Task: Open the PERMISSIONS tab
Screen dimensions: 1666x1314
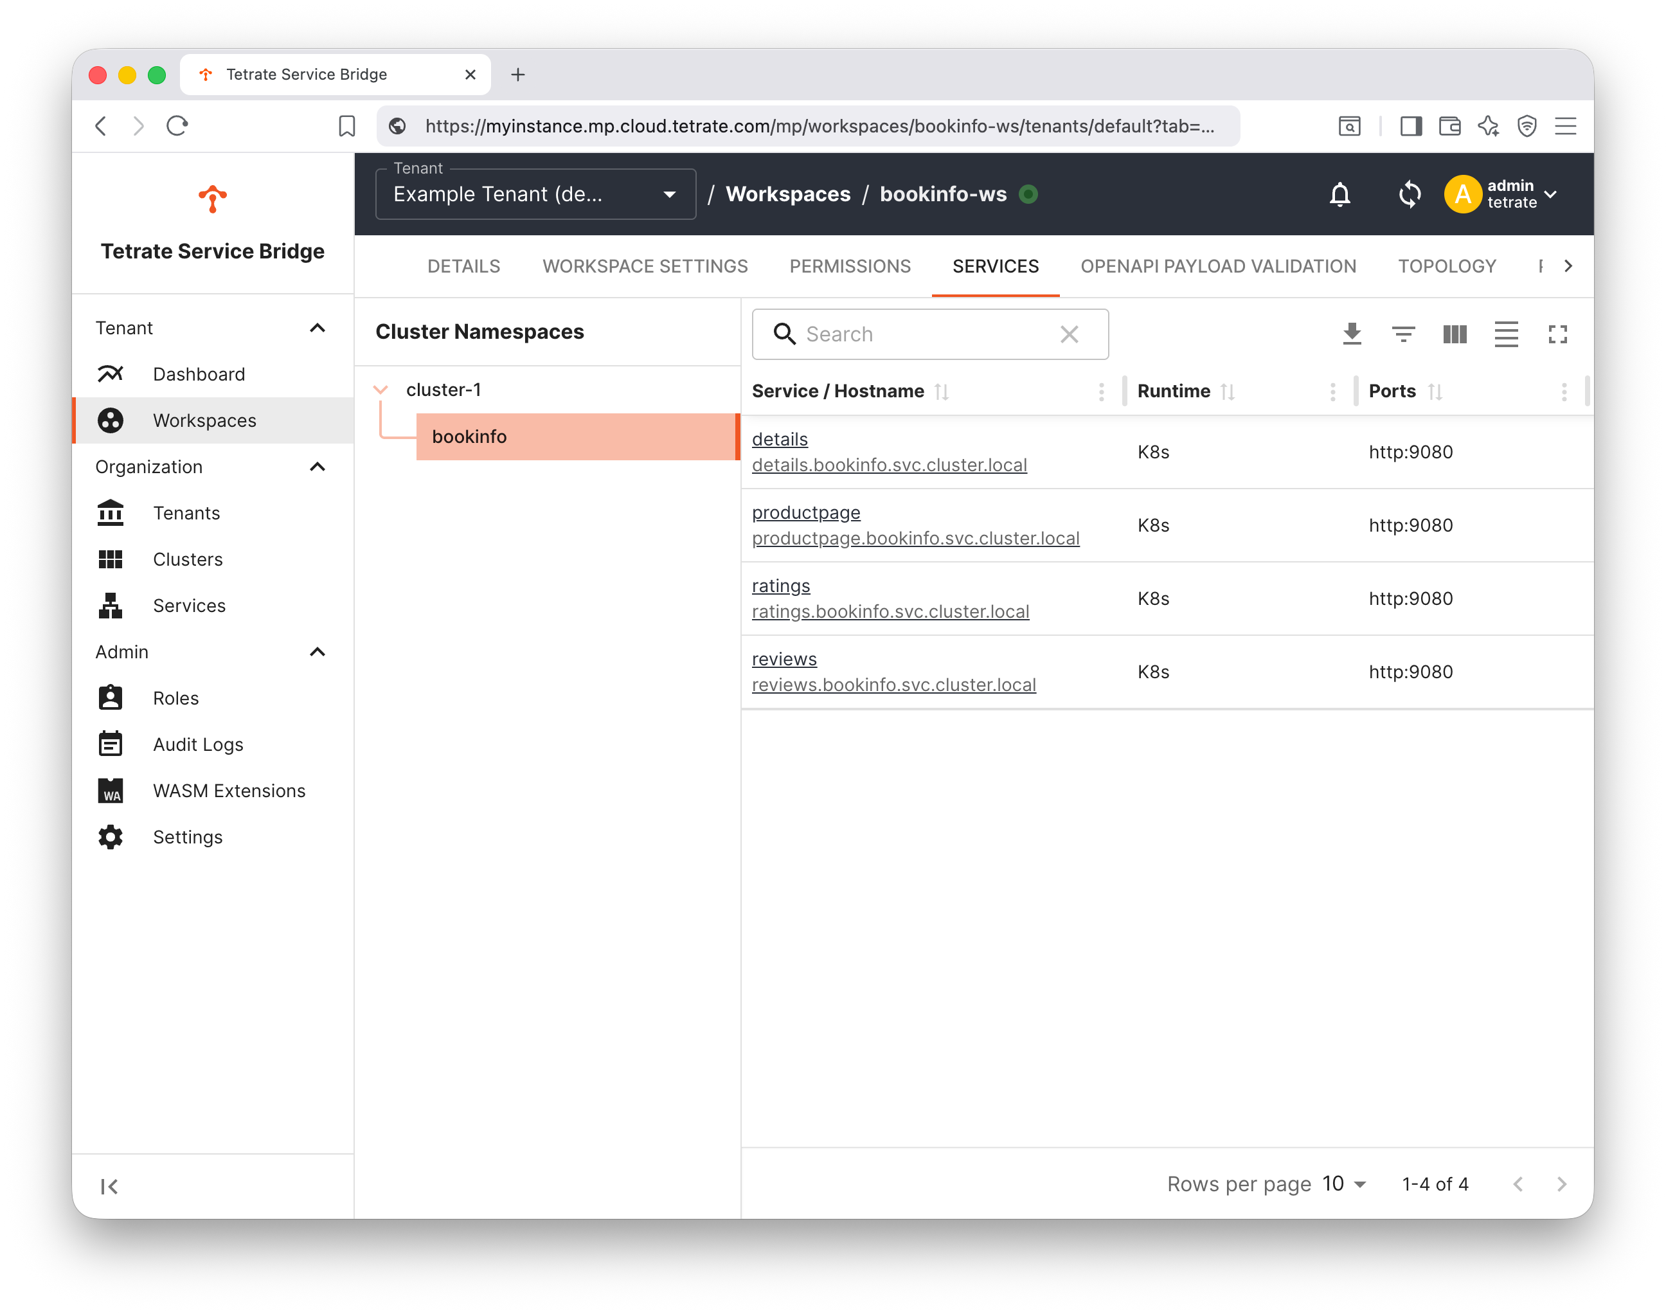Action: 849,266
